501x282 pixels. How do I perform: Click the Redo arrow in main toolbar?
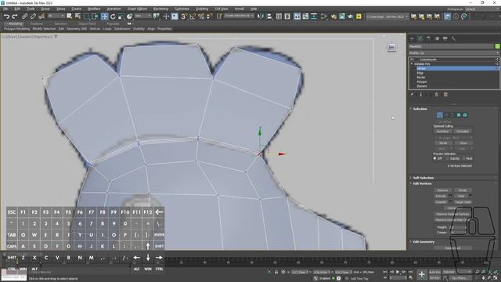(15, 16)
